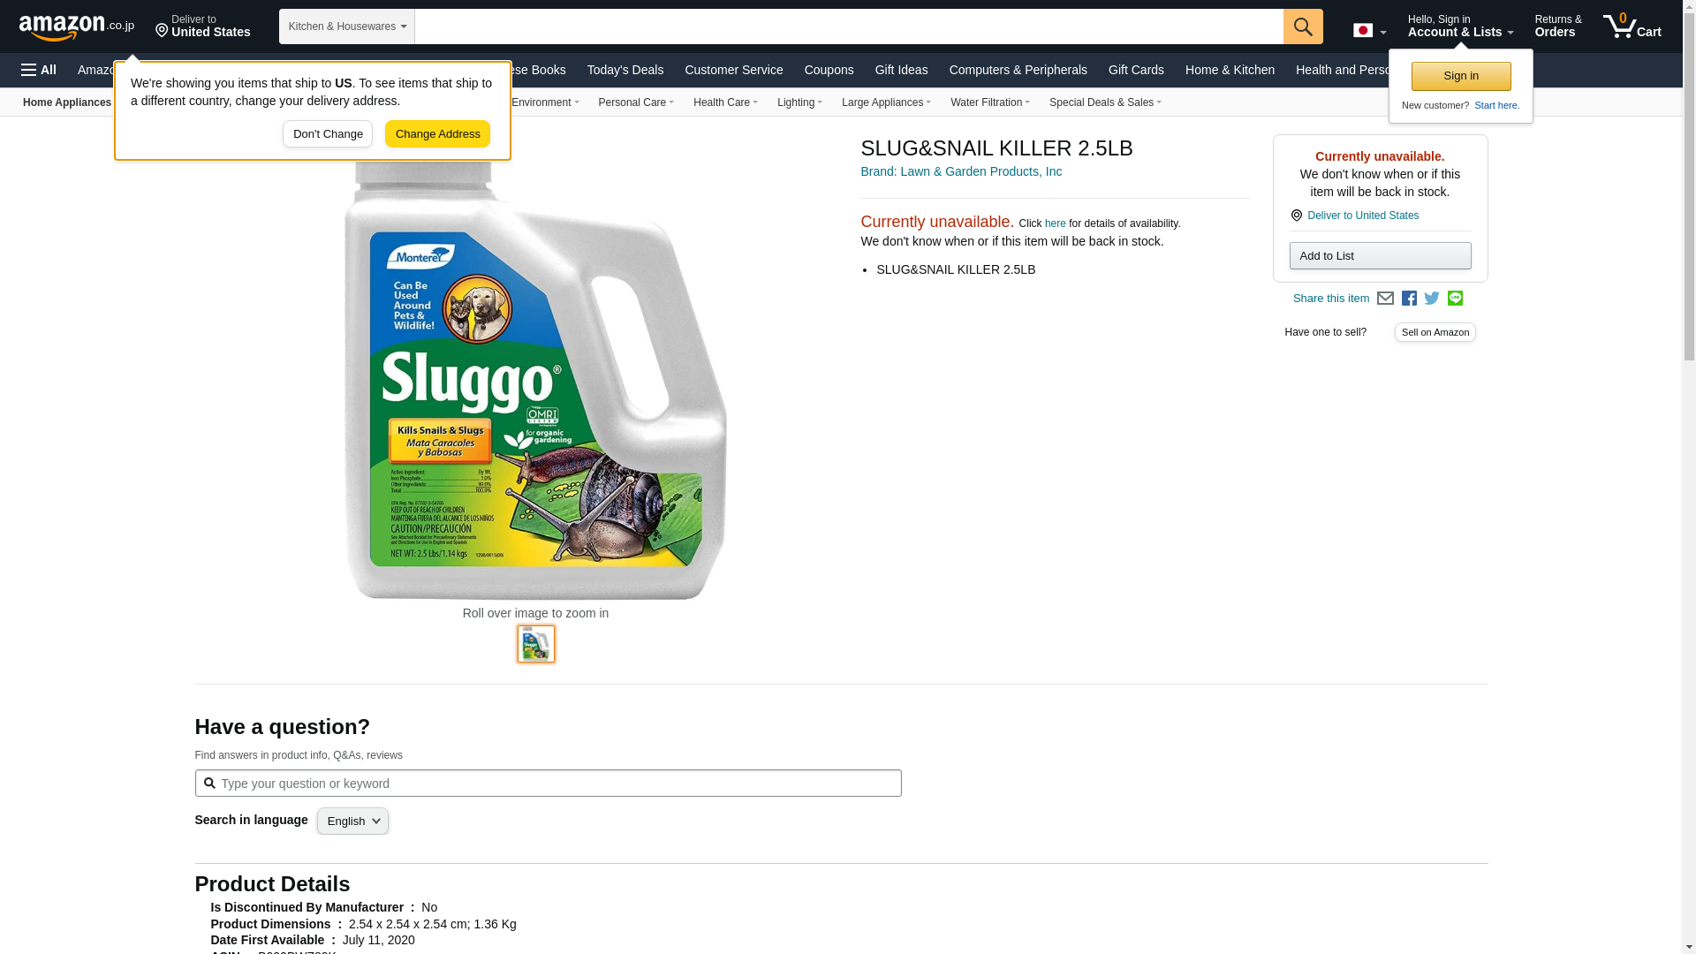1696x954 pixels.
Task: Open the Amazon.co.jp logo home link
Action: 77,27
